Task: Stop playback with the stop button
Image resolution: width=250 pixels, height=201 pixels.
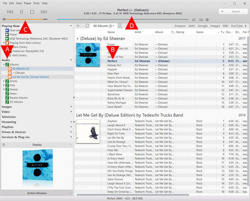Action: pos(32,12)
